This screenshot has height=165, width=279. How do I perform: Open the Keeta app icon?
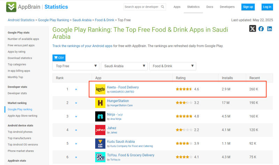(x=100, y=89)
